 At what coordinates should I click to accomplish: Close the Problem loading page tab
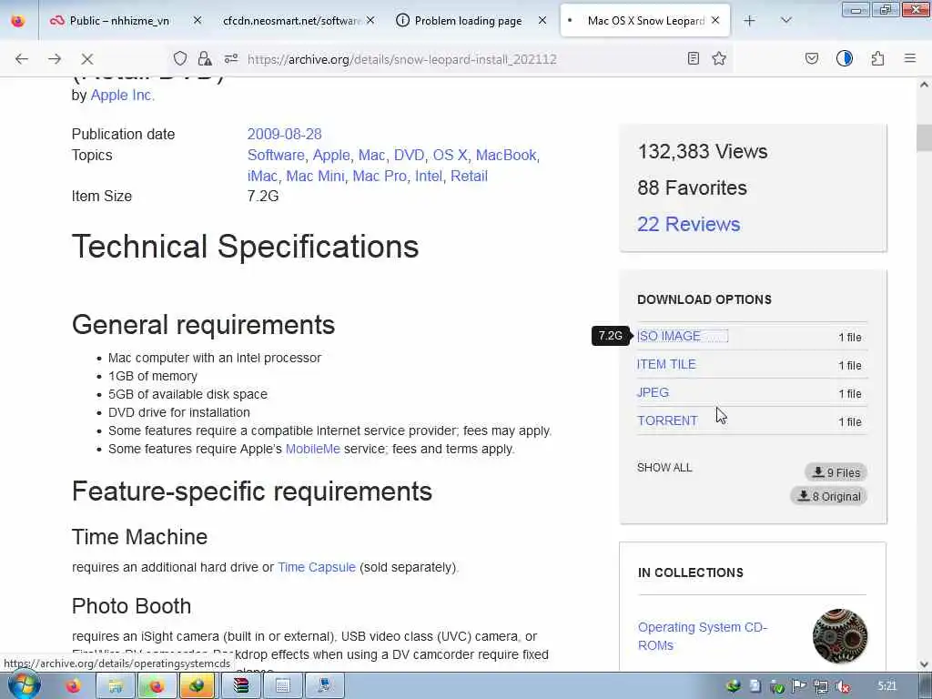[x=542, y=21]
